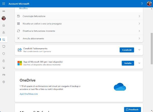153x112 pixels.
Task: Select Annulla abbonamento row
Action: 79,38
